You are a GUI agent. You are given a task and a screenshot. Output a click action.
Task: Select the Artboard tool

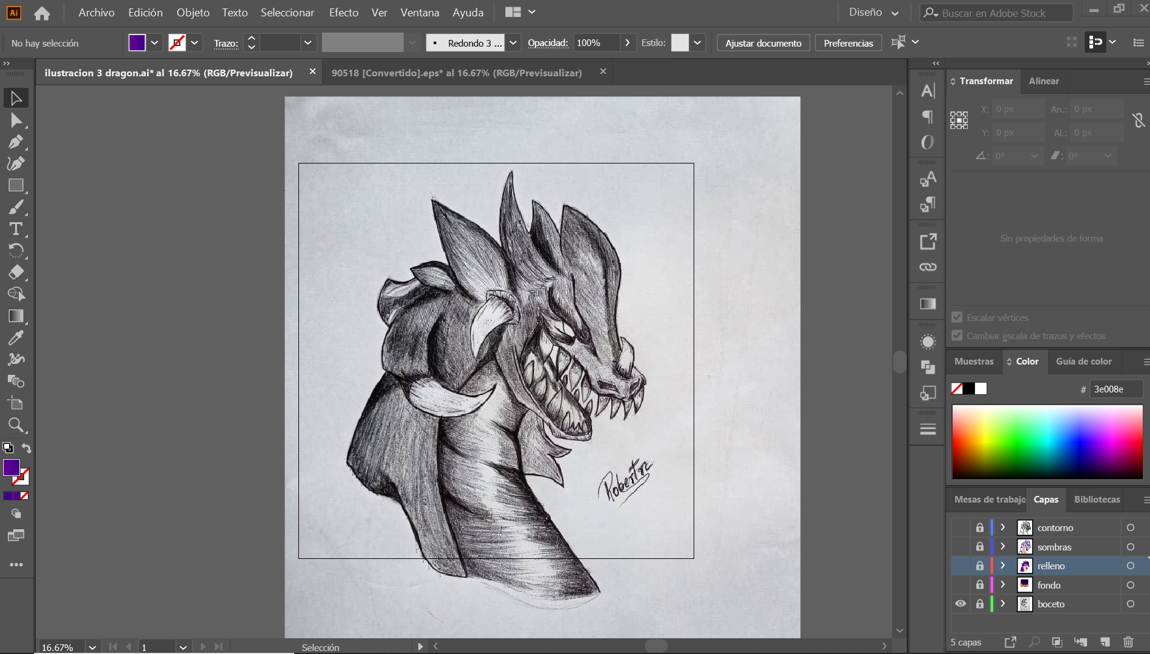pyautogui.click(x=16, y=403)
